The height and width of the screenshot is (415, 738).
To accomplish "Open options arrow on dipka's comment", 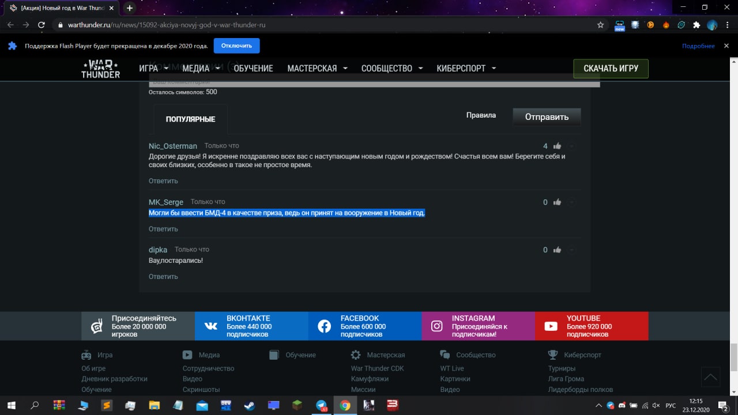I will [571, 250].
